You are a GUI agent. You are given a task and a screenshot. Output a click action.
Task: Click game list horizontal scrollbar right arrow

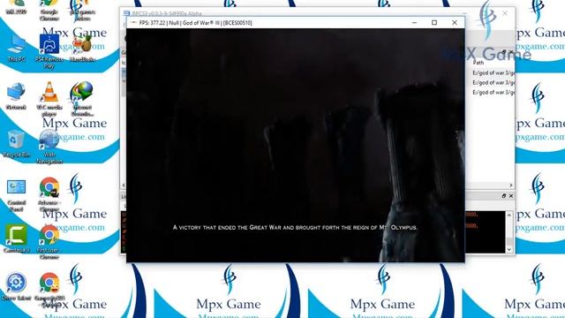511,185
